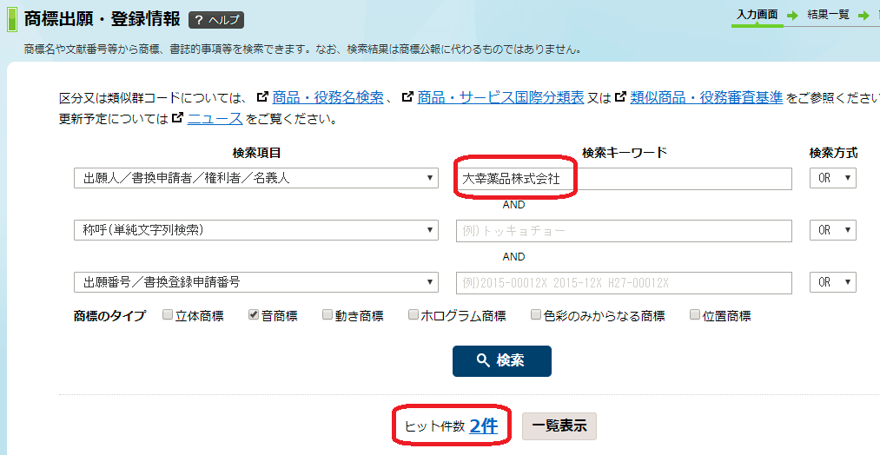Check the 色彩のみからなる商標 checkbox
The width and height of the screenshot is (880, 455).
(x=536, y=314)
